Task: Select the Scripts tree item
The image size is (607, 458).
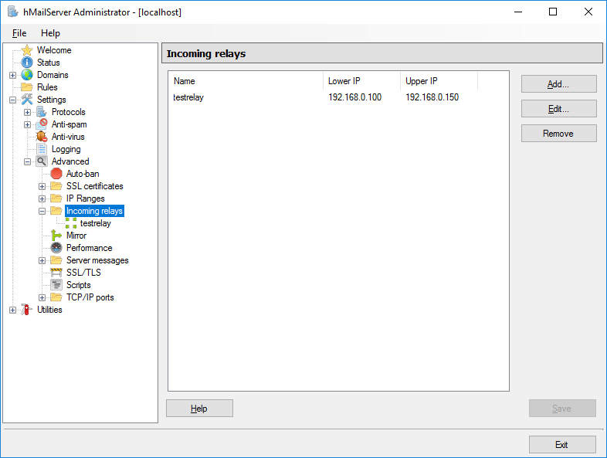Action: pos(79,285)
